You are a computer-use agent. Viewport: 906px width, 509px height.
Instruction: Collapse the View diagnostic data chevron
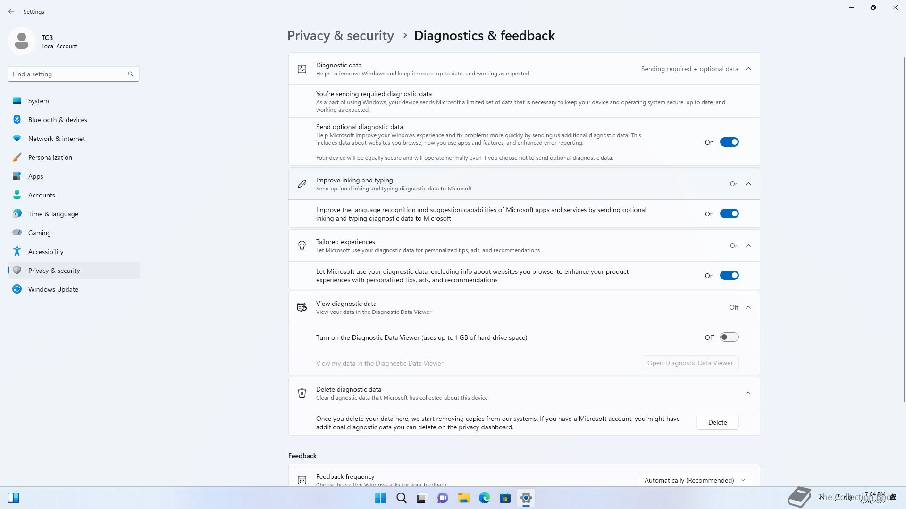748,308
